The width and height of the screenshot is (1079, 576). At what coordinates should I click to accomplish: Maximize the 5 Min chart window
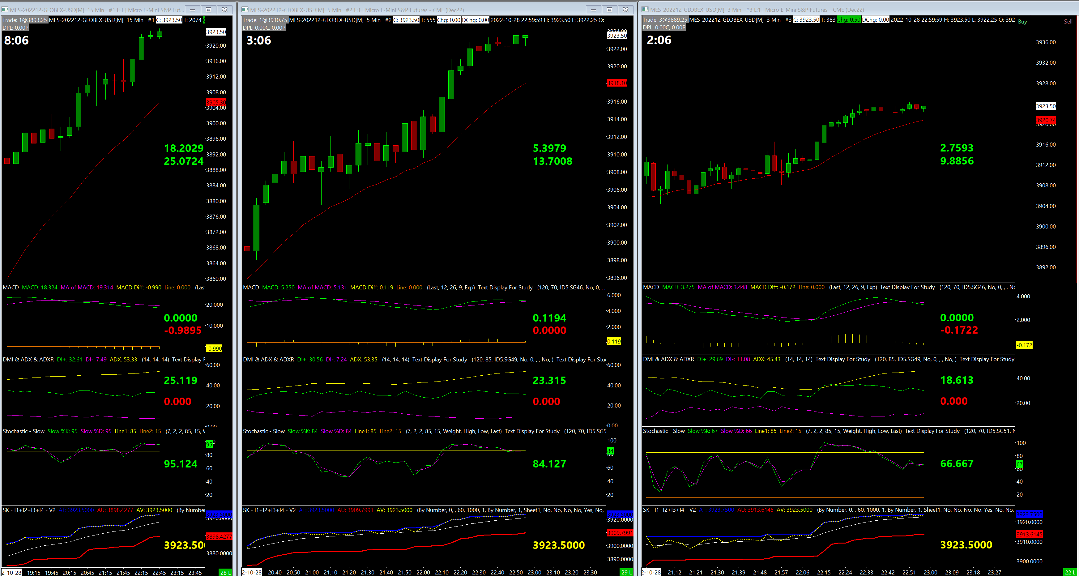click(609, 10)
